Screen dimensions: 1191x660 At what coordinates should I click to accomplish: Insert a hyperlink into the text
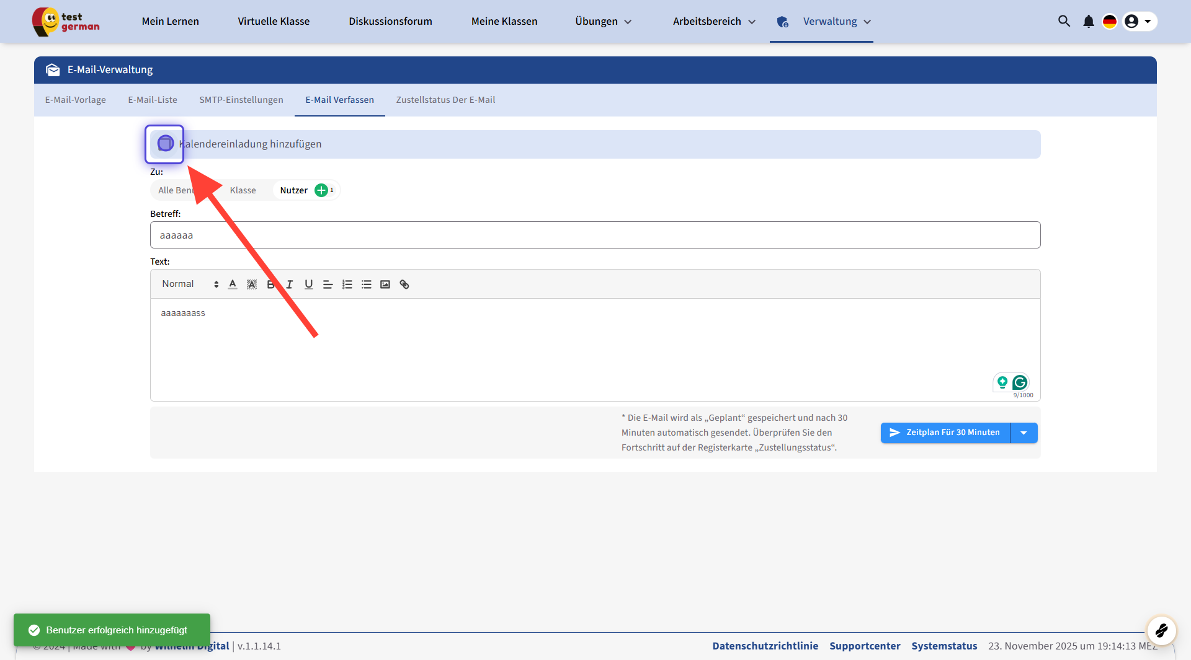click(404, 284)
